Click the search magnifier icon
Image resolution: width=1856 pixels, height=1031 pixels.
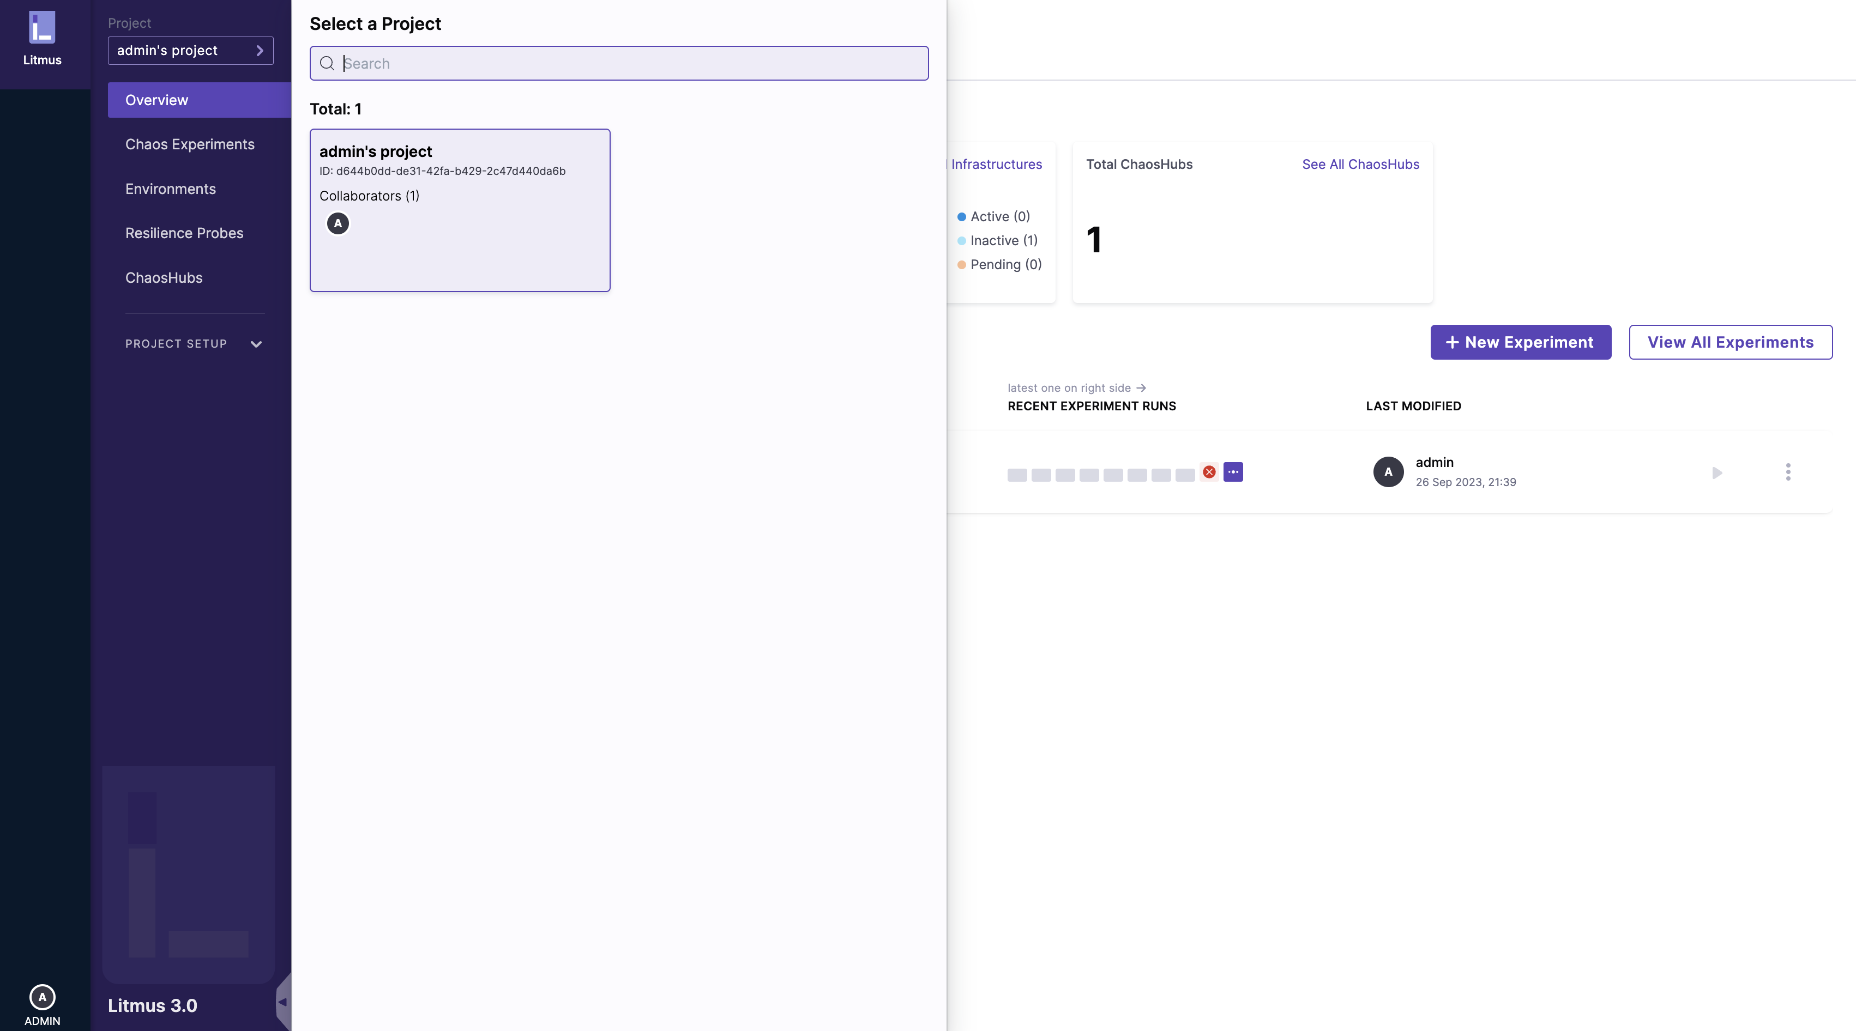tap(327, 63)
